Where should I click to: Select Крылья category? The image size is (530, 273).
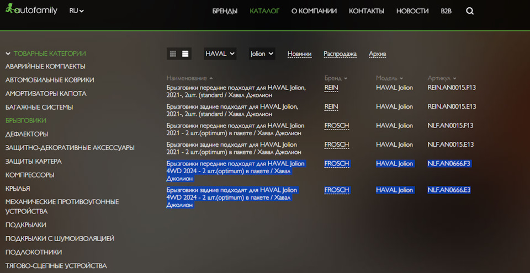click(18, 189)
